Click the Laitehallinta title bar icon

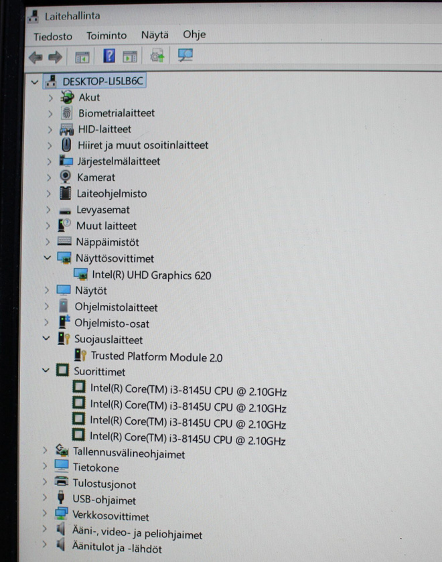point(33,17)
